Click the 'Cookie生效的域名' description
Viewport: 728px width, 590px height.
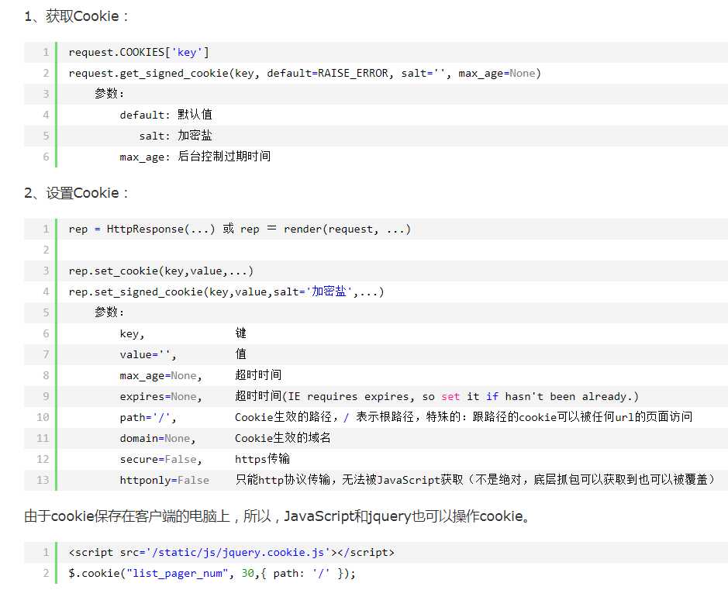point(283,438)
